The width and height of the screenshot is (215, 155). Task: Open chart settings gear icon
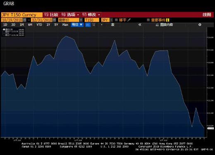(200, 25)
